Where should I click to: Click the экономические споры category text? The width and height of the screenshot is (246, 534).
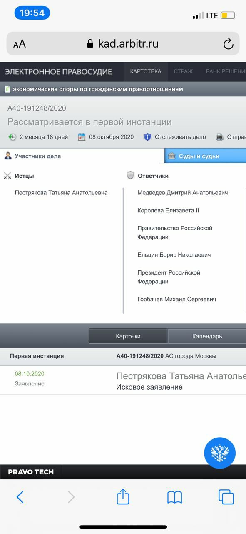click(x=98, y=89)
